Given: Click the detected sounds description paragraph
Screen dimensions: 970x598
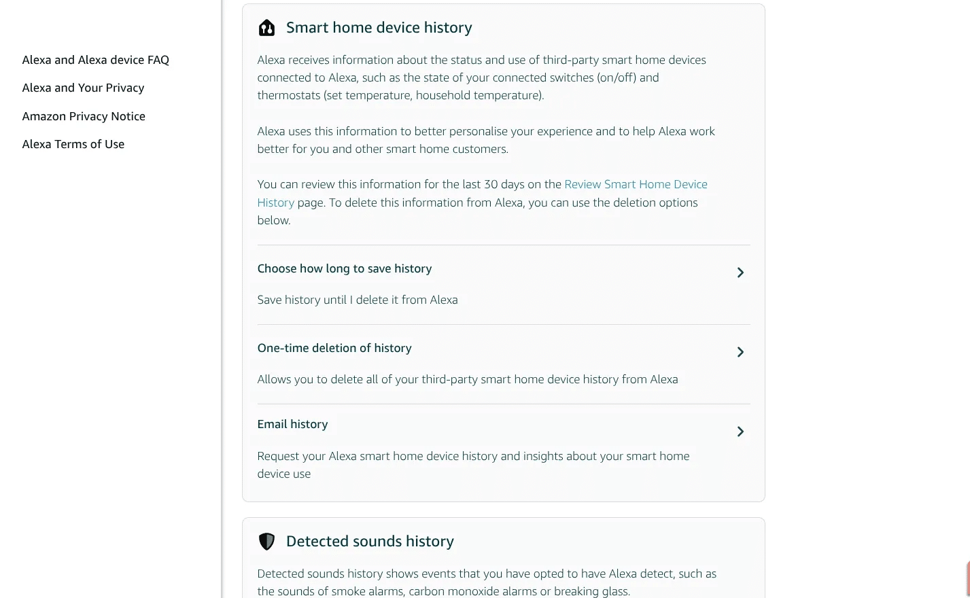Looking at the screenshot, I should tap(487, 582).
